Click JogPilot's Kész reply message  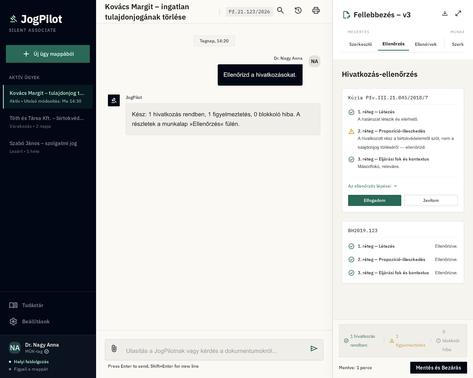pos(223,119)
